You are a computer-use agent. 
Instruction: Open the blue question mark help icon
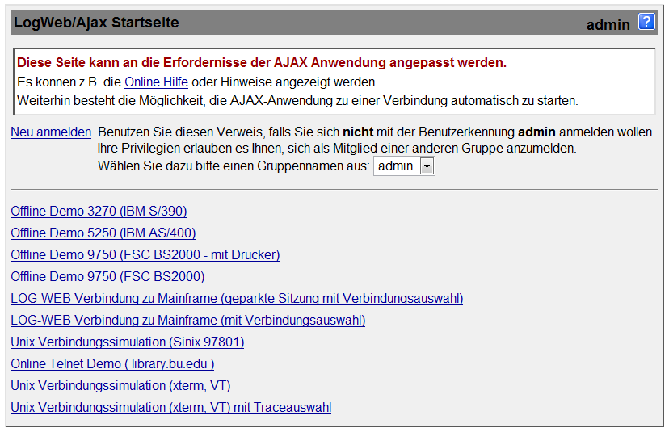[646, 22]
